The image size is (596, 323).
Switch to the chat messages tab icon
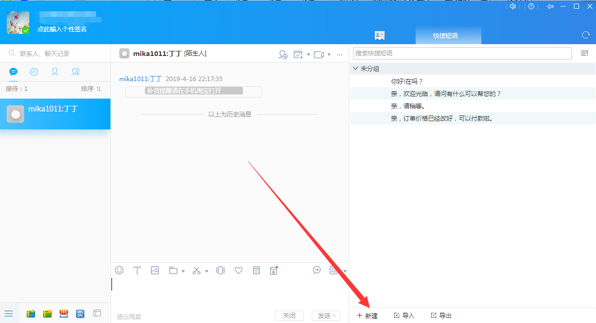13,72
